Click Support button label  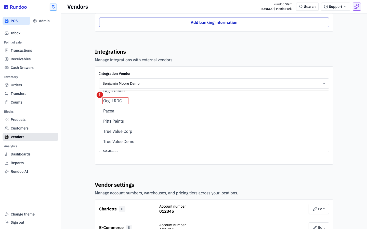[335, 7]
